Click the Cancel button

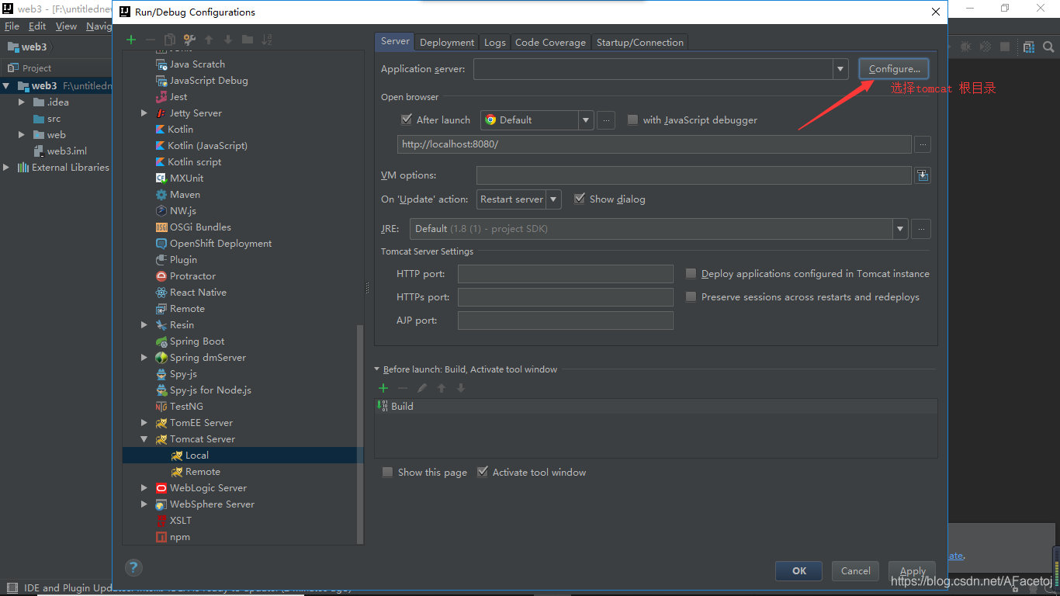(x=856, y=570)
